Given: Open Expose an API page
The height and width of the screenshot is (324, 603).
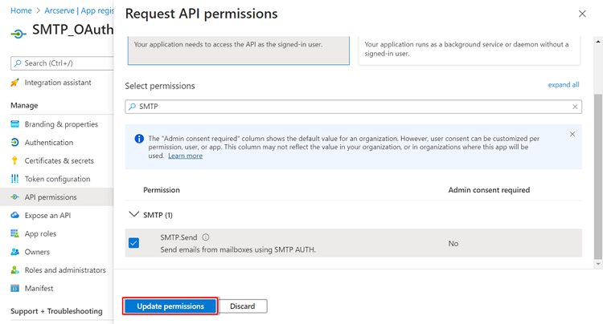Looking at the screenshot, I should coord(47,215).
